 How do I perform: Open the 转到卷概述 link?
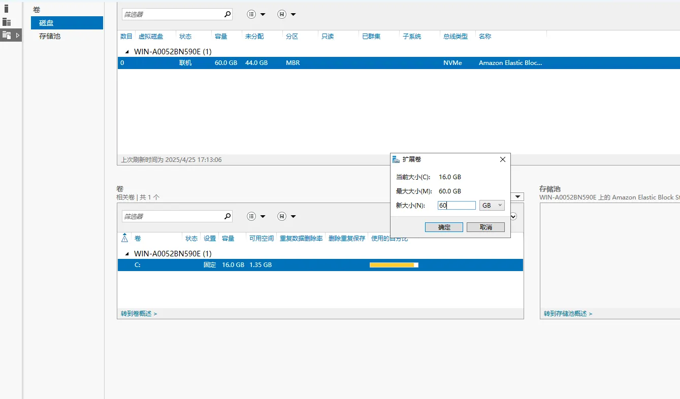[139, 314]
